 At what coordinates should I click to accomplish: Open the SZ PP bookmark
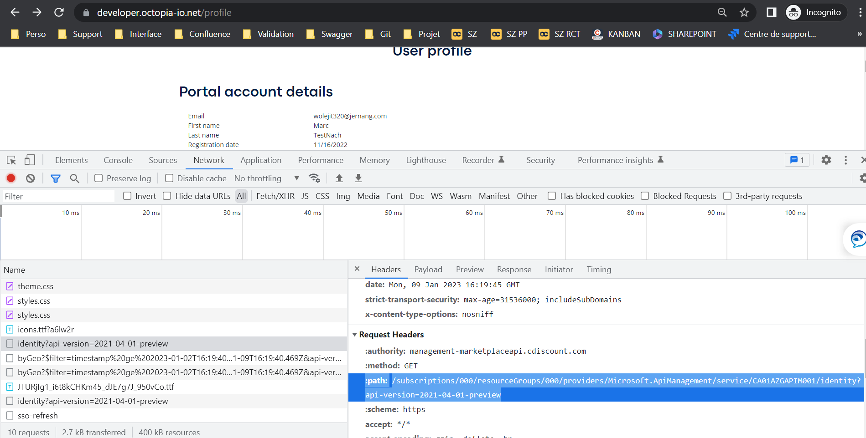(509, 34)
